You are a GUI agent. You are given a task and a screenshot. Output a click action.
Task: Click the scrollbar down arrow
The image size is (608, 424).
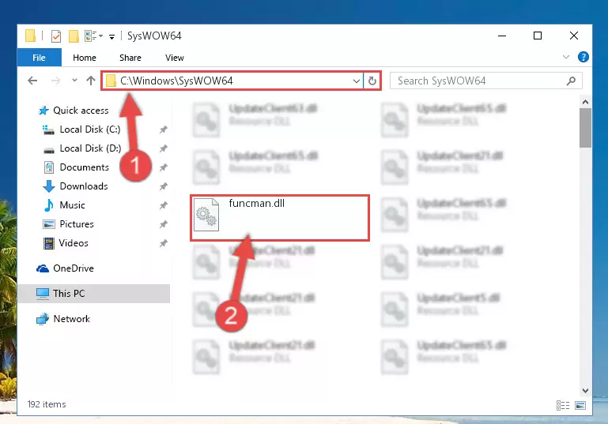pyautogui.click(x=585, y=390)
